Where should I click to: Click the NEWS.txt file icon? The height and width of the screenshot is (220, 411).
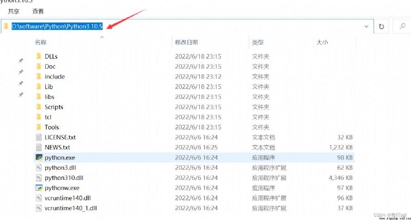[x=39, y=147]
